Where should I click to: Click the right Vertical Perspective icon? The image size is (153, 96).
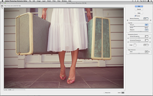[x=150, y=38]
